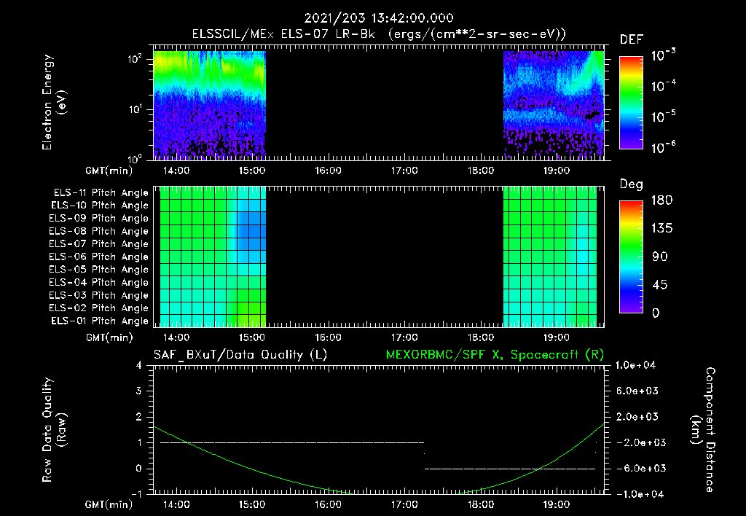Click the 15:00 tick label under the bottom plot

pyautogui.click(x=251, y=504)
